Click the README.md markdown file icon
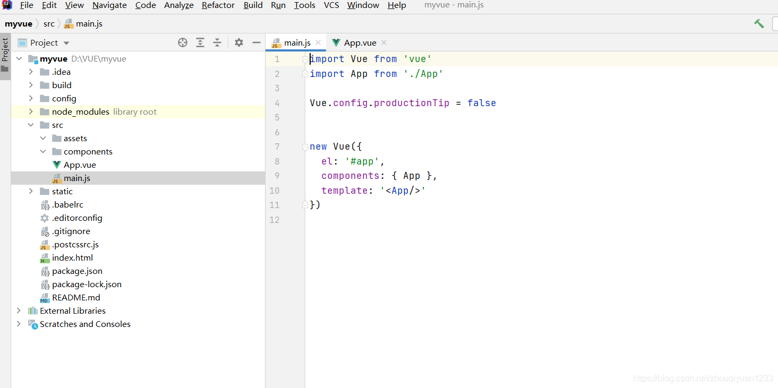This screenshot has height=388, width=778. (x=45, y=298)
